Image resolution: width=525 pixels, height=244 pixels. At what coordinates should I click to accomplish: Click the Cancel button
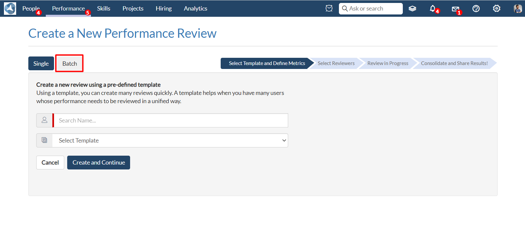click(x=50, y=163)
